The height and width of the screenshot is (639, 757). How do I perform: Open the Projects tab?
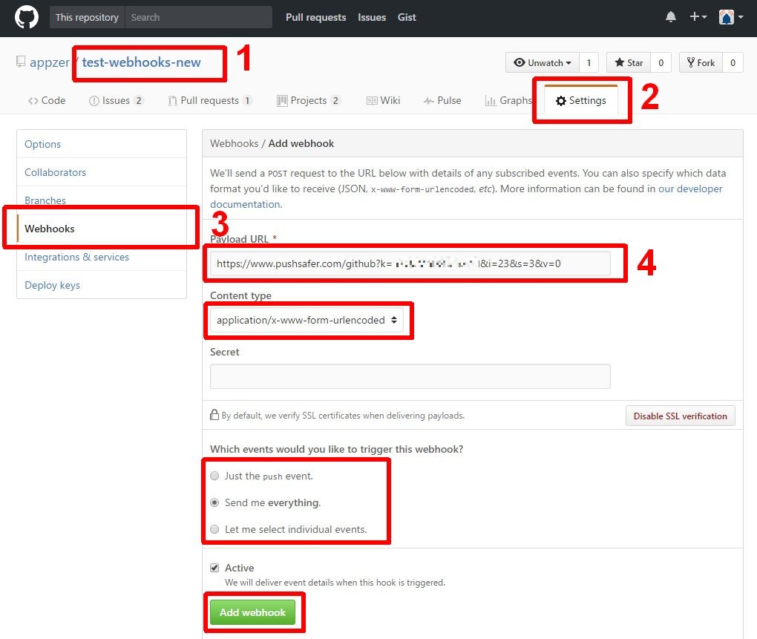[309, 100]
